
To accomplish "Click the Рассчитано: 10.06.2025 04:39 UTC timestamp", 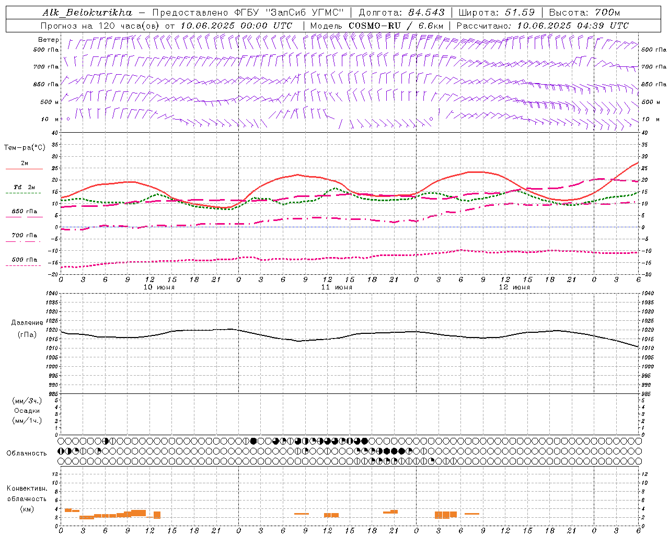I will click(x=543, y=26).
